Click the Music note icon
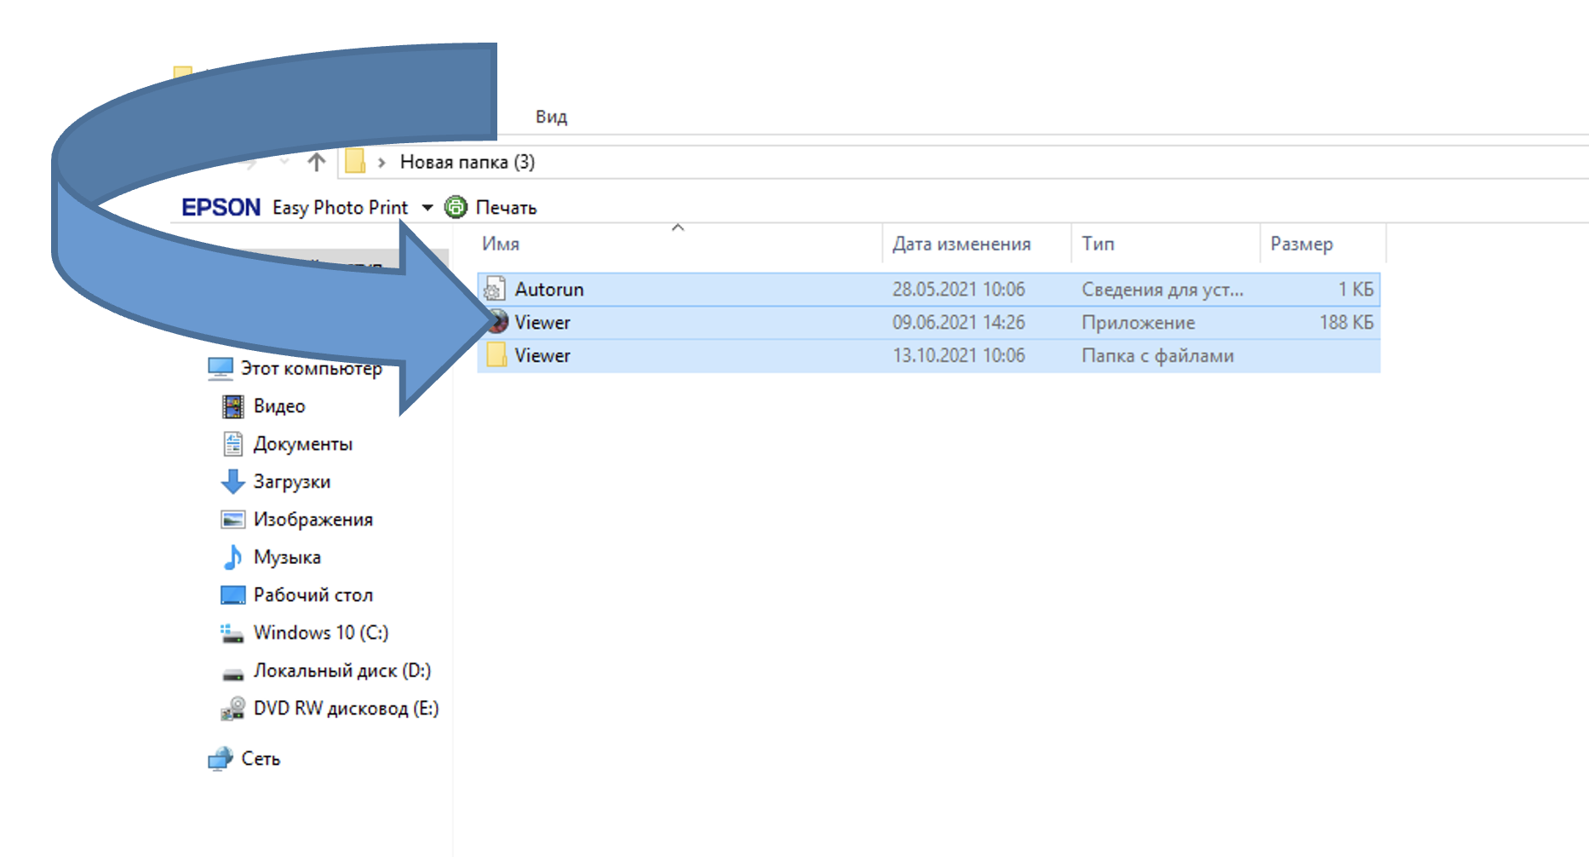The image size is (1589, 857). (x=232, y=557)
